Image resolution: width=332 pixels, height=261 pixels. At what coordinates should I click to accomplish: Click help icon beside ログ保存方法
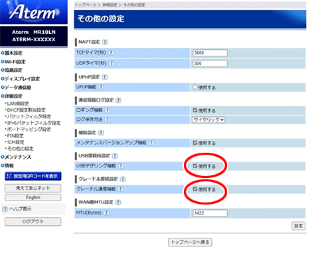pos(108,120)
